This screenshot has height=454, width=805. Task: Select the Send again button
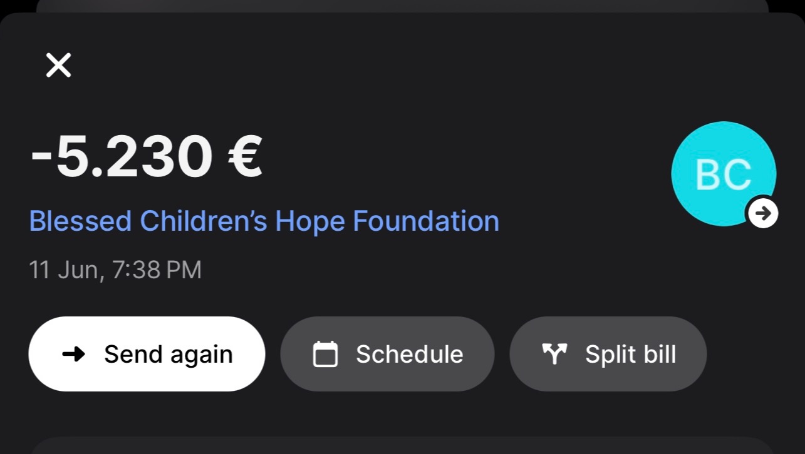[x=147, y=354]
